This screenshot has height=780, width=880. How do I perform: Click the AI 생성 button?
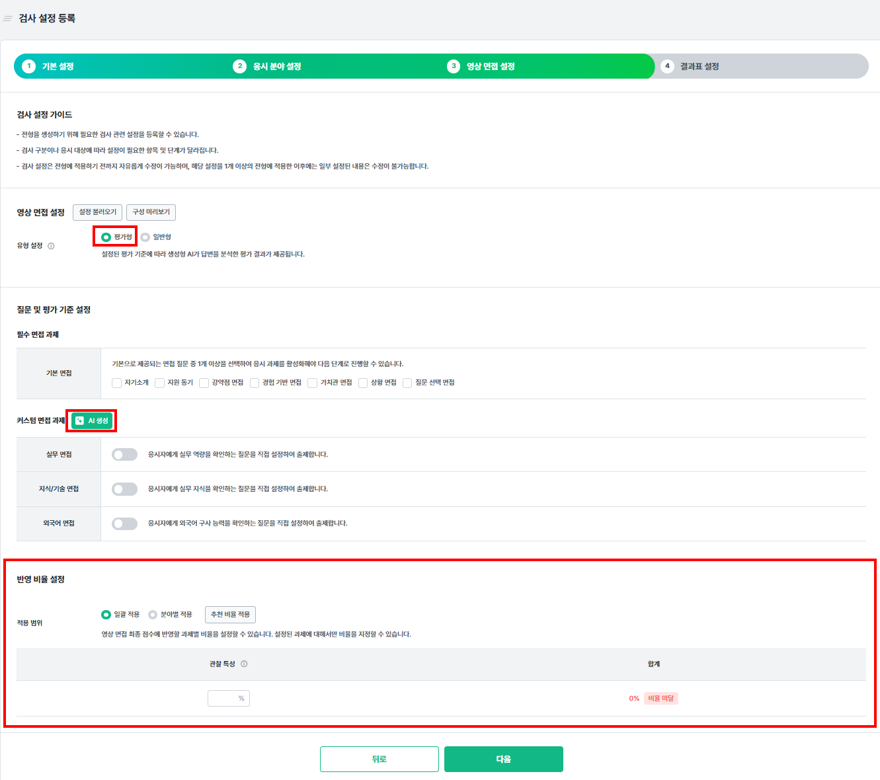coord(92,420)
